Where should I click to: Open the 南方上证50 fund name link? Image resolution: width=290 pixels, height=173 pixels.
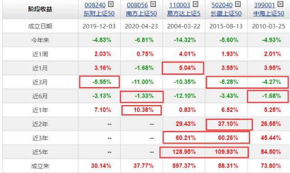point(141,14)
